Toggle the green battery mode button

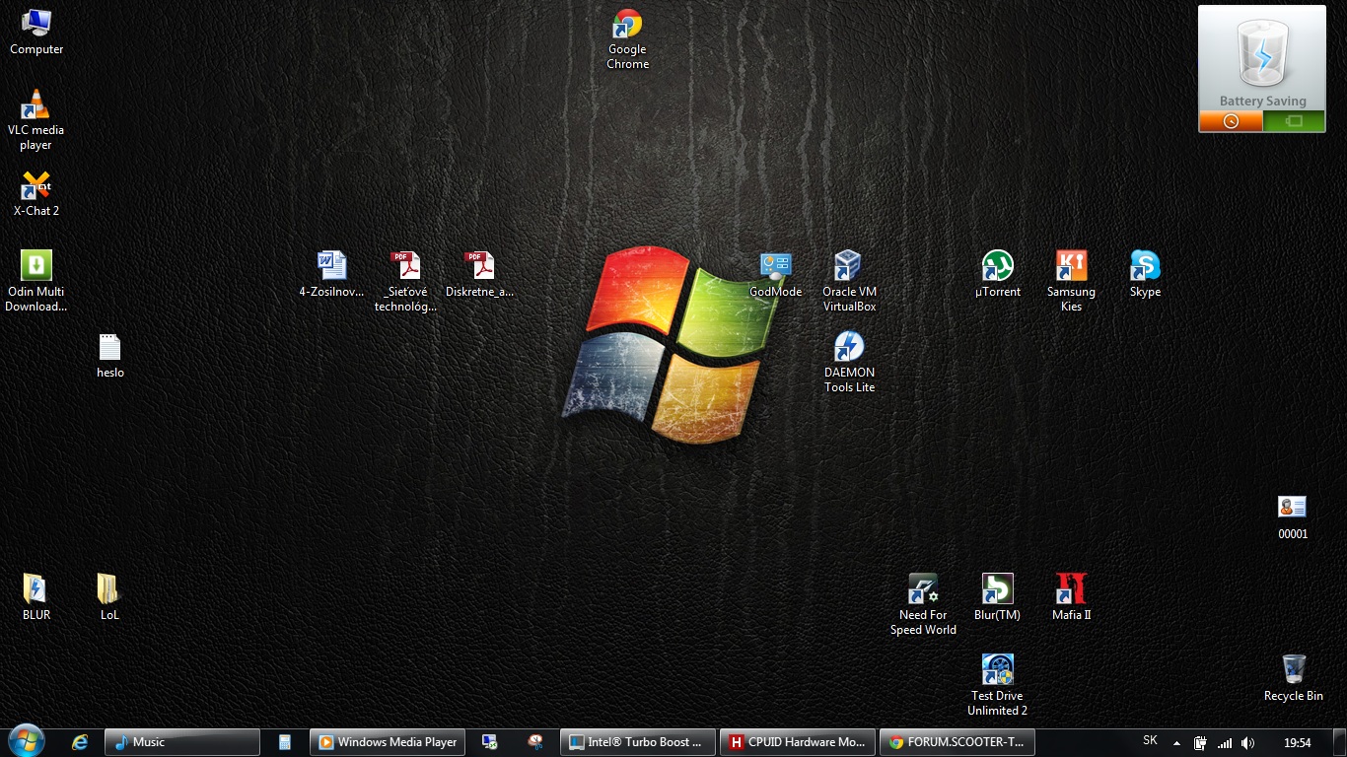pos(1294,121)
